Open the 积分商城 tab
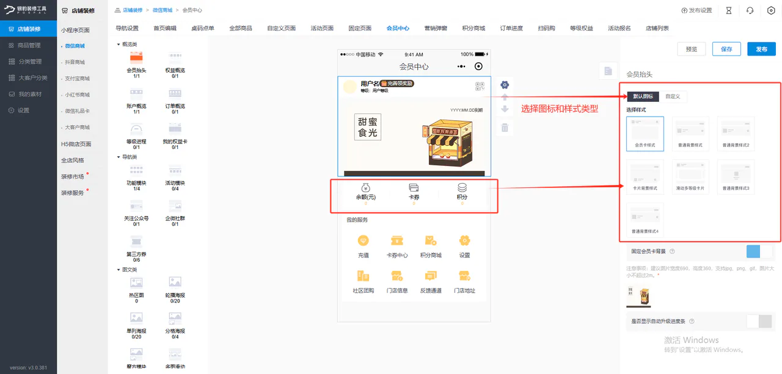 coord(473,28)
